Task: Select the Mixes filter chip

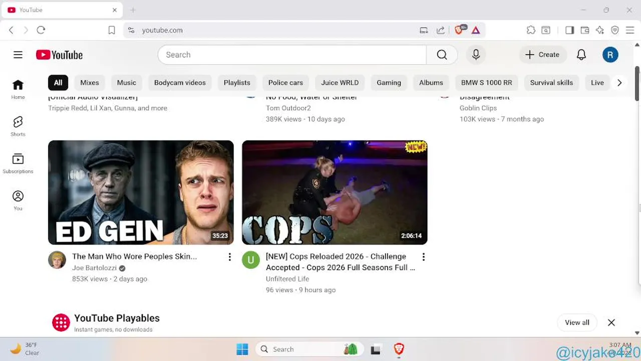Action: (90, 83)
